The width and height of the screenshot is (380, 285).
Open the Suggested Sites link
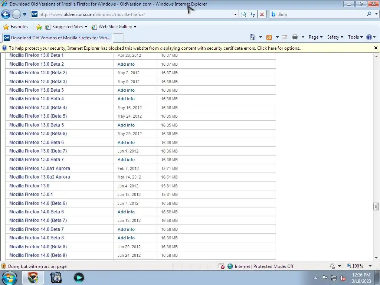66,27
